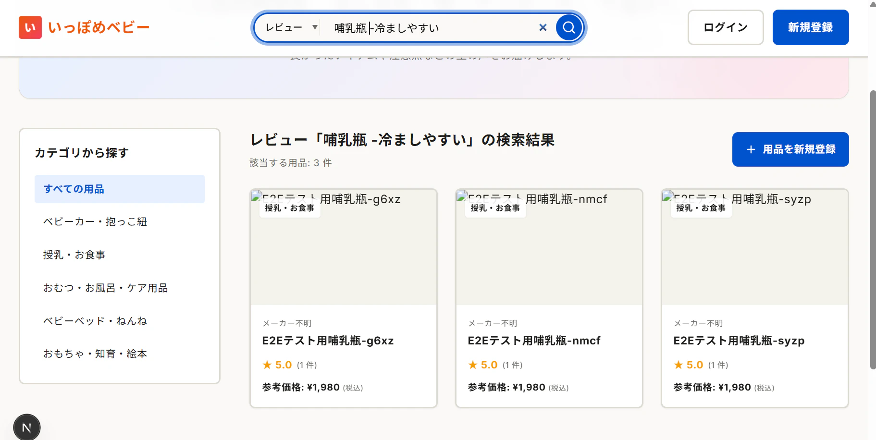This screenshot has height=440, width=876.
Task: Click the カテゴリから探す heading
Action: click(x=82, y=153)
